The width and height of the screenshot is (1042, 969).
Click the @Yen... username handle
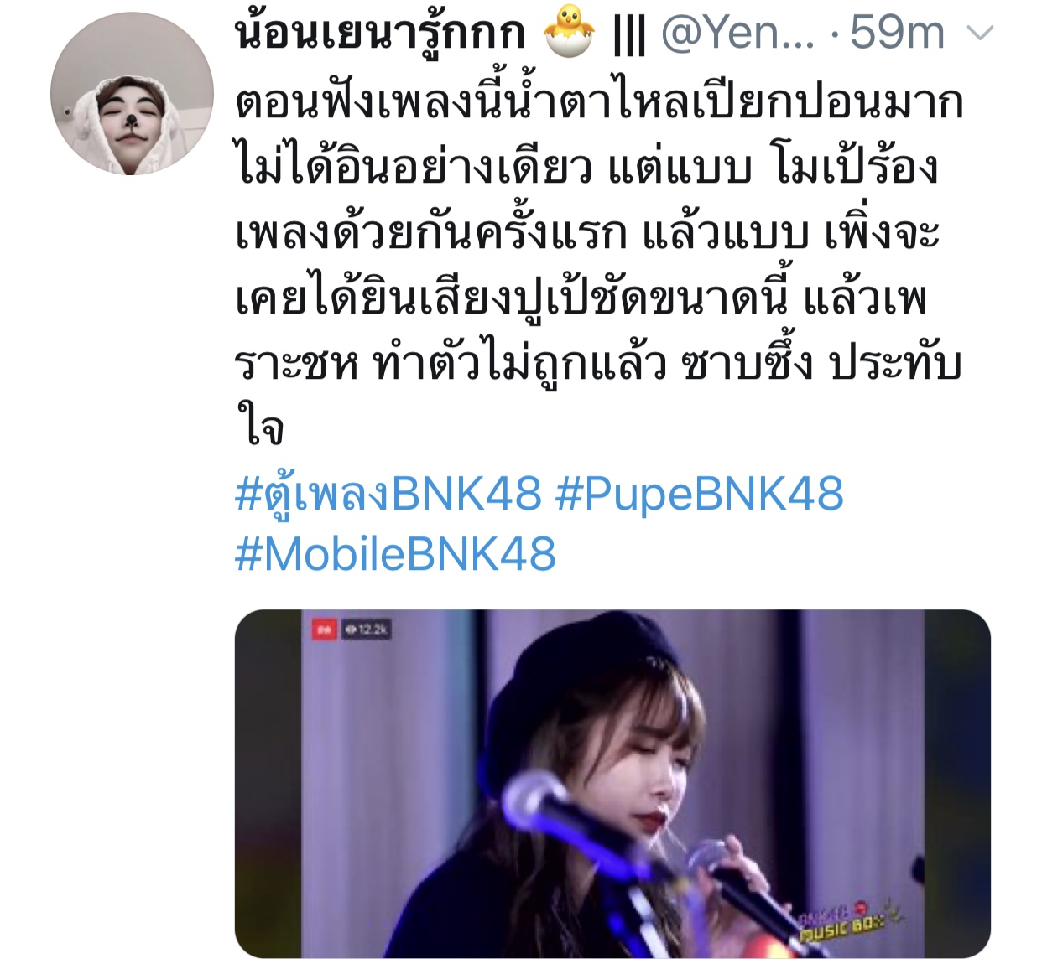737,34
